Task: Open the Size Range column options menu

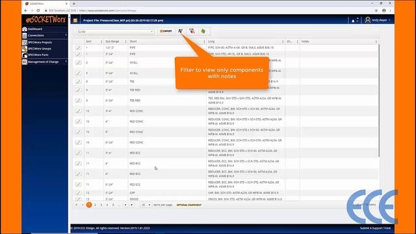Action: click(125, 42)
